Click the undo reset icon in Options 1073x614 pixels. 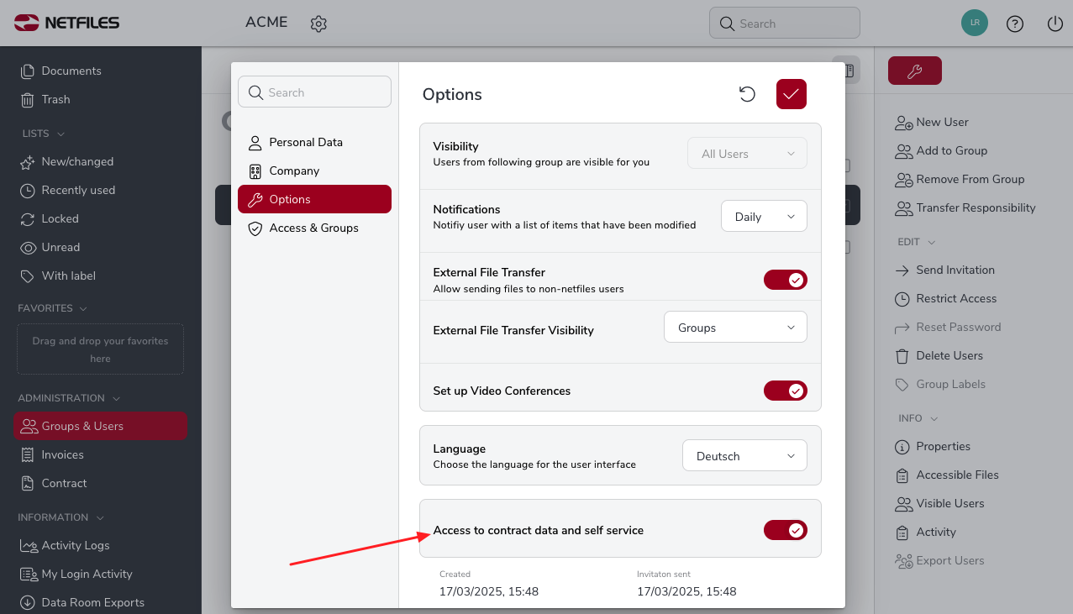coord(747,94)
